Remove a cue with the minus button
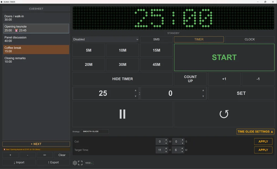Viewport: 277px width, 169px height. (27, 155)
